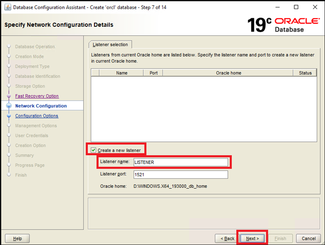Click the Storage Option step label
This screenshot has width=325, height=245.
coord(30,86)
